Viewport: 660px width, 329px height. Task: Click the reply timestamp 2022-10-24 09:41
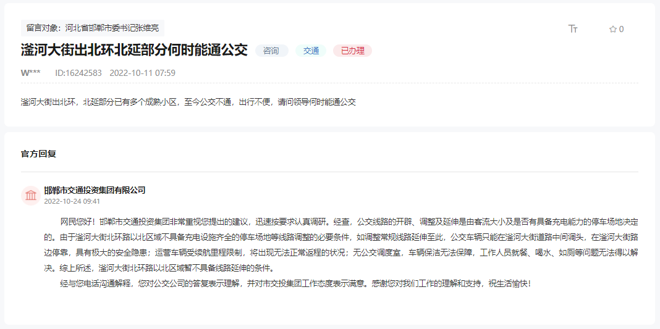pyautogui.click(x=72, y=201)
